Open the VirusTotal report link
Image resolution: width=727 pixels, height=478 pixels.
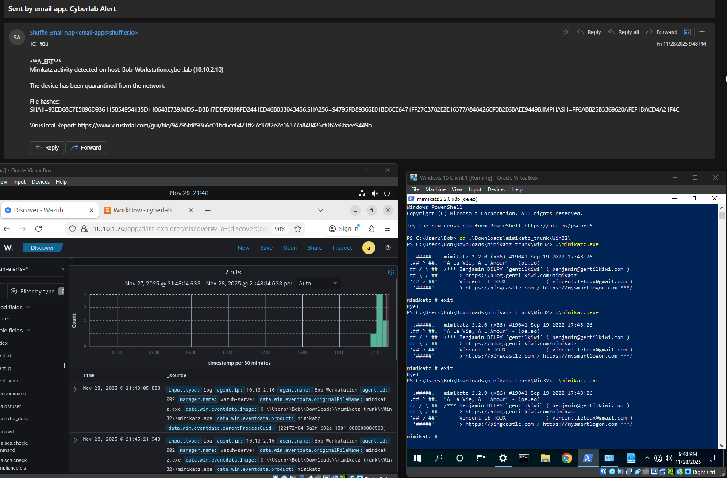tap(224, 126)
